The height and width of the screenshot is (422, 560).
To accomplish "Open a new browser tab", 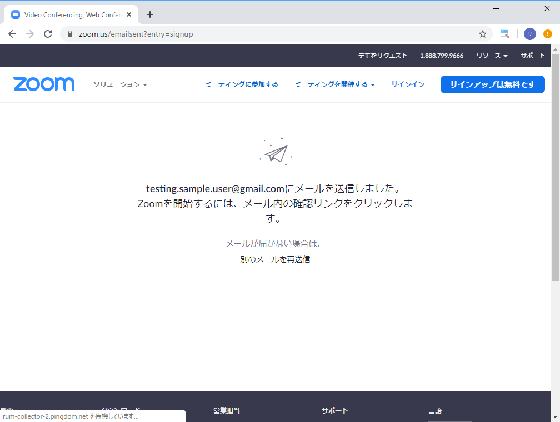I will [149, 14].
